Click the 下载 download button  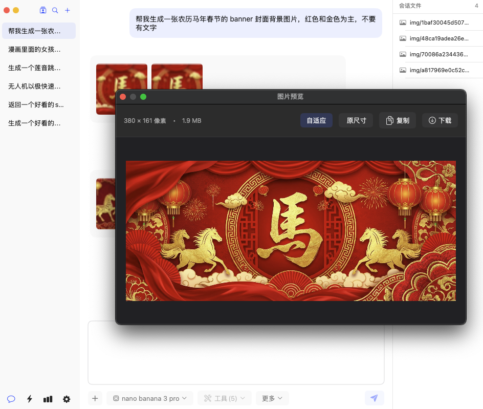coord(440,121)
